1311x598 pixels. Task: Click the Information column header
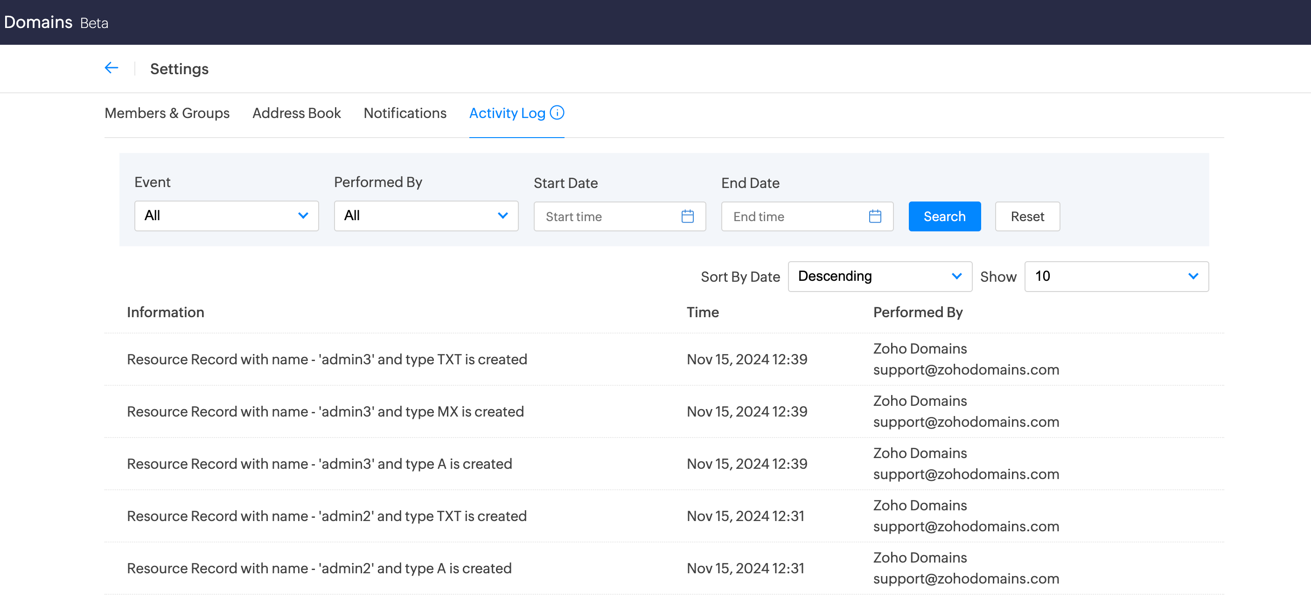(166, 312)
